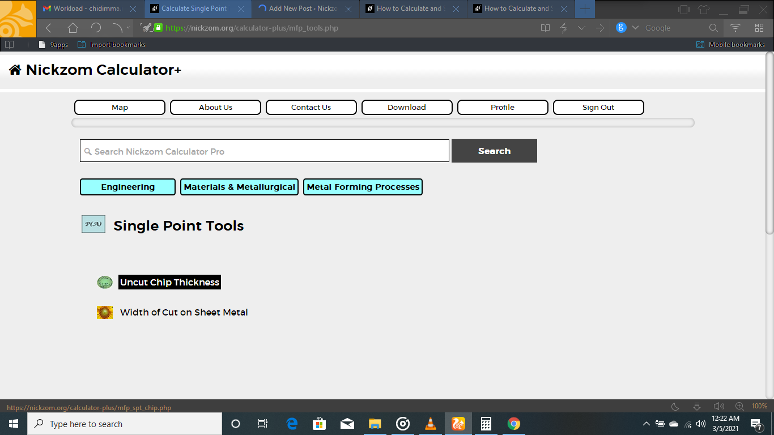Expand the search engine dropdown arrow

[x=635, y=28]
